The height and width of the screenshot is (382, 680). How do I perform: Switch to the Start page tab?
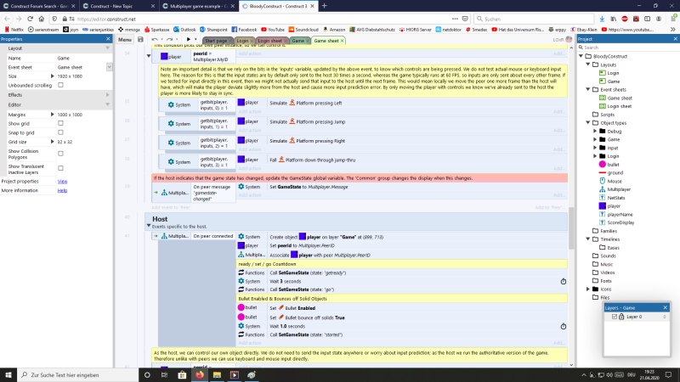click(216, 41)
